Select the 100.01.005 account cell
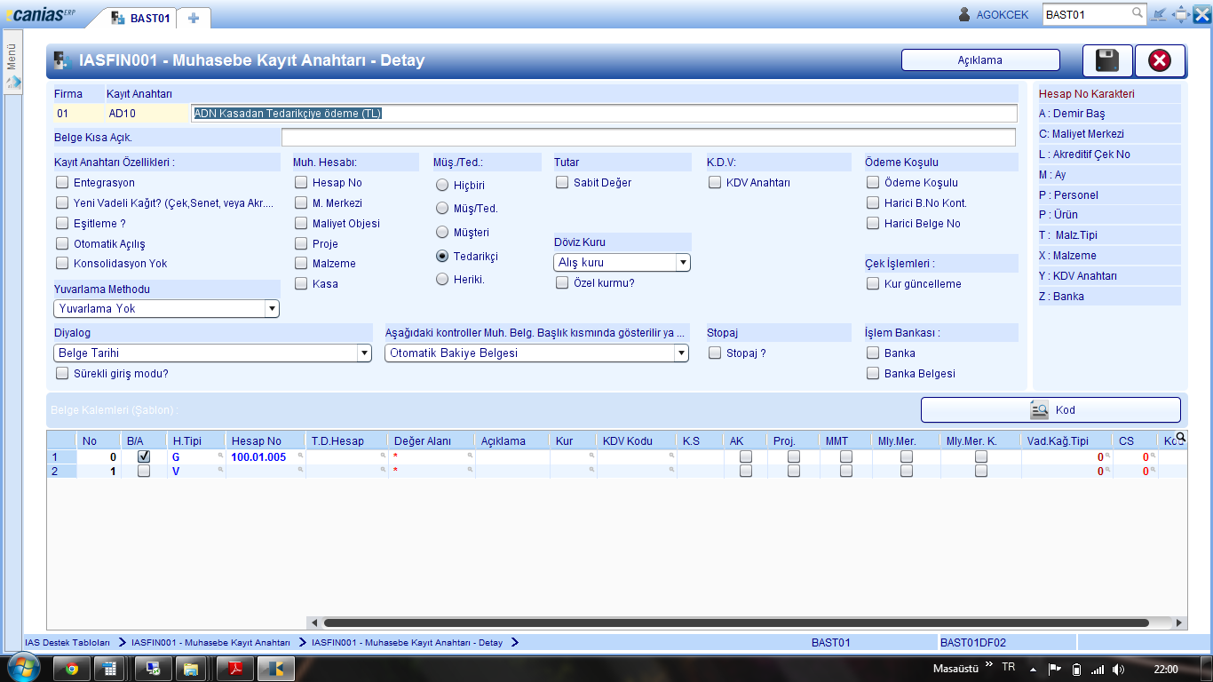 (266, 456)
